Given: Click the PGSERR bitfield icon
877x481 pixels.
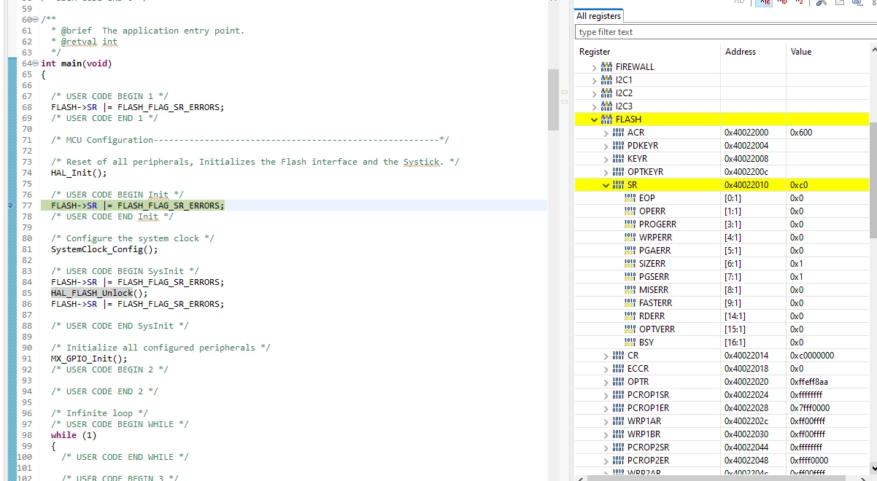Looking at the screenshot, I should click(630, 277).
